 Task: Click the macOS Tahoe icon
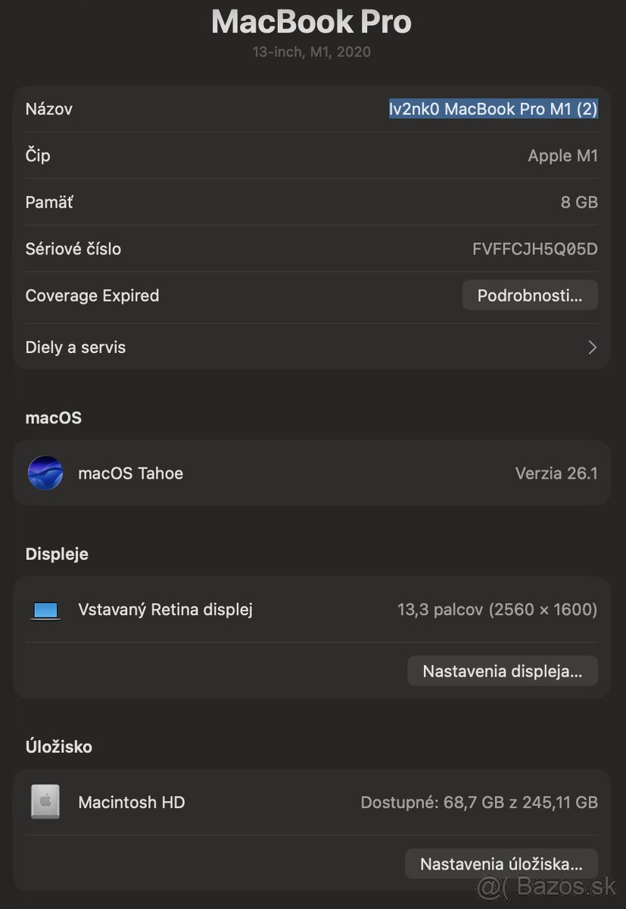tap(45, 473)
